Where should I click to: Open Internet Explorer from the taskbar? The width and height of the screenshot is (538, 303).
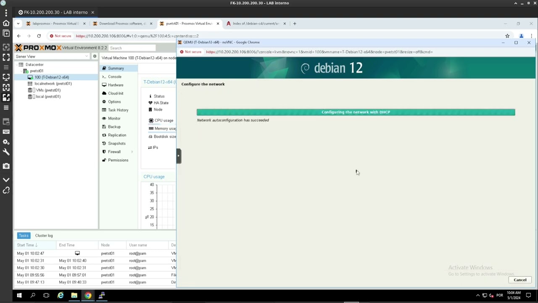(61, 295)
